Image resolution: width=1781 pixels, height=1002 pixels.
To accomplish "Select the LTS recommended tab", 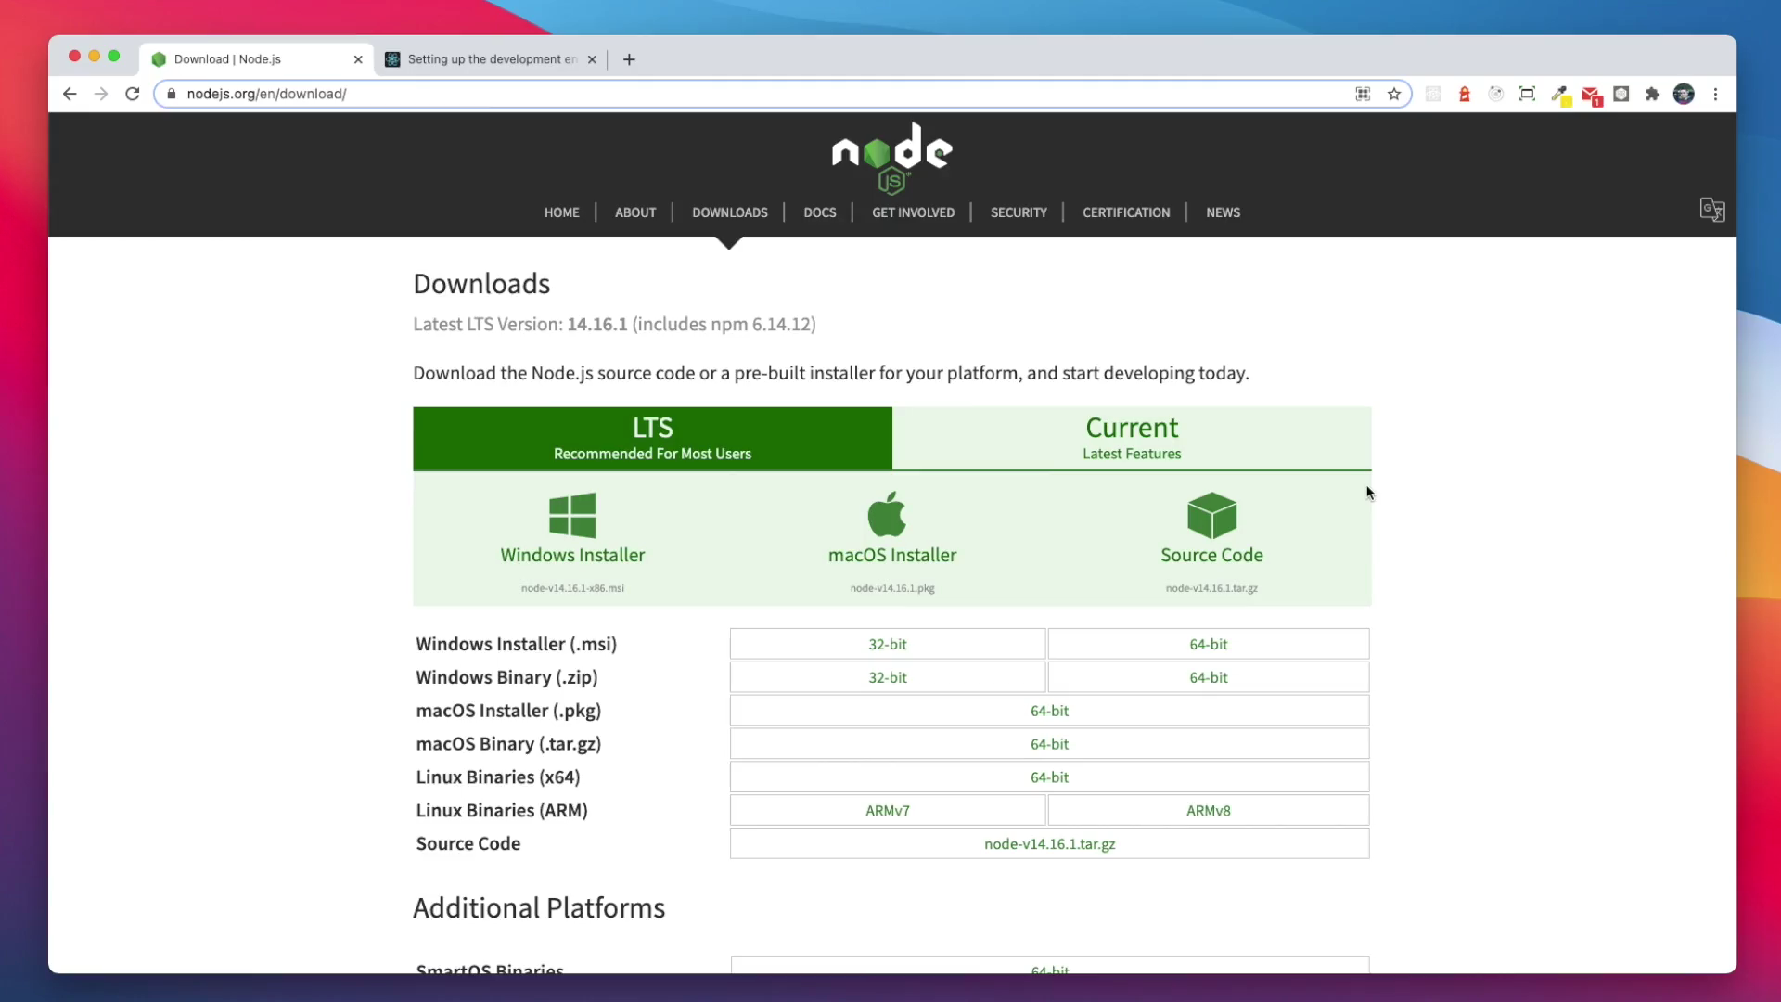I will [x=652, y=438].
